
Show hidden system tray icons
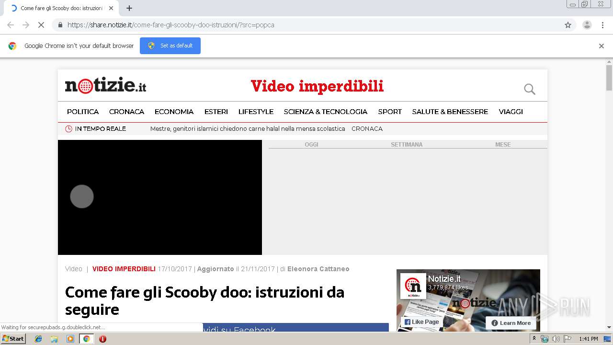click(534, 339)
